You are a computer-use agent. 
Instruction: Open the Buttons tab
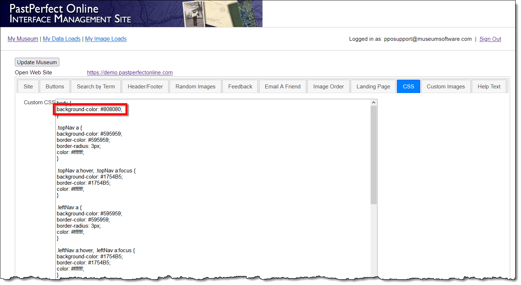[55, 87]
